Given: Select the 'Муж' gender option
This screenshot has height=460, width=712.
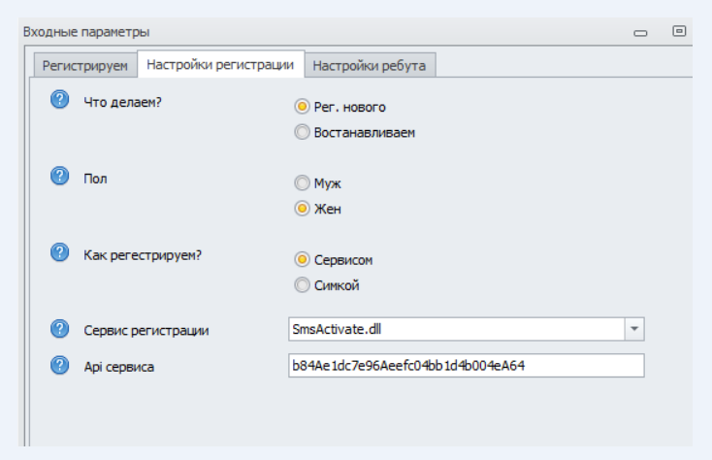Looking at the screenshot, I should (302, 182).
